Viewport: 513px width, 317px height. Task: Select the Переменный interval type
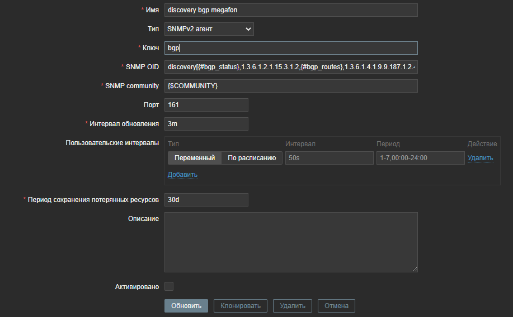[195, 158]
